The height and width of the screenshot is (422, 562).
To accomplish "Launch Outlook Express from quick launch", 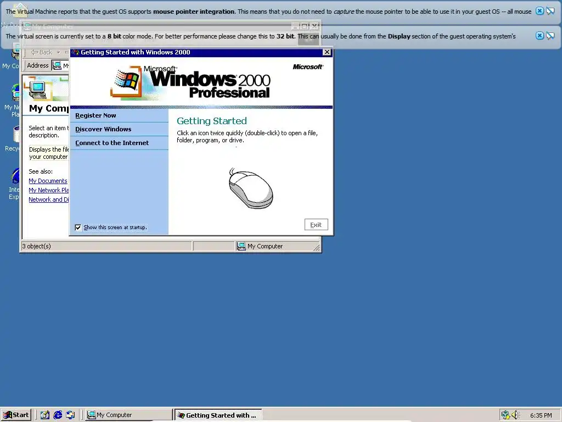I will [x=71, y=415].
